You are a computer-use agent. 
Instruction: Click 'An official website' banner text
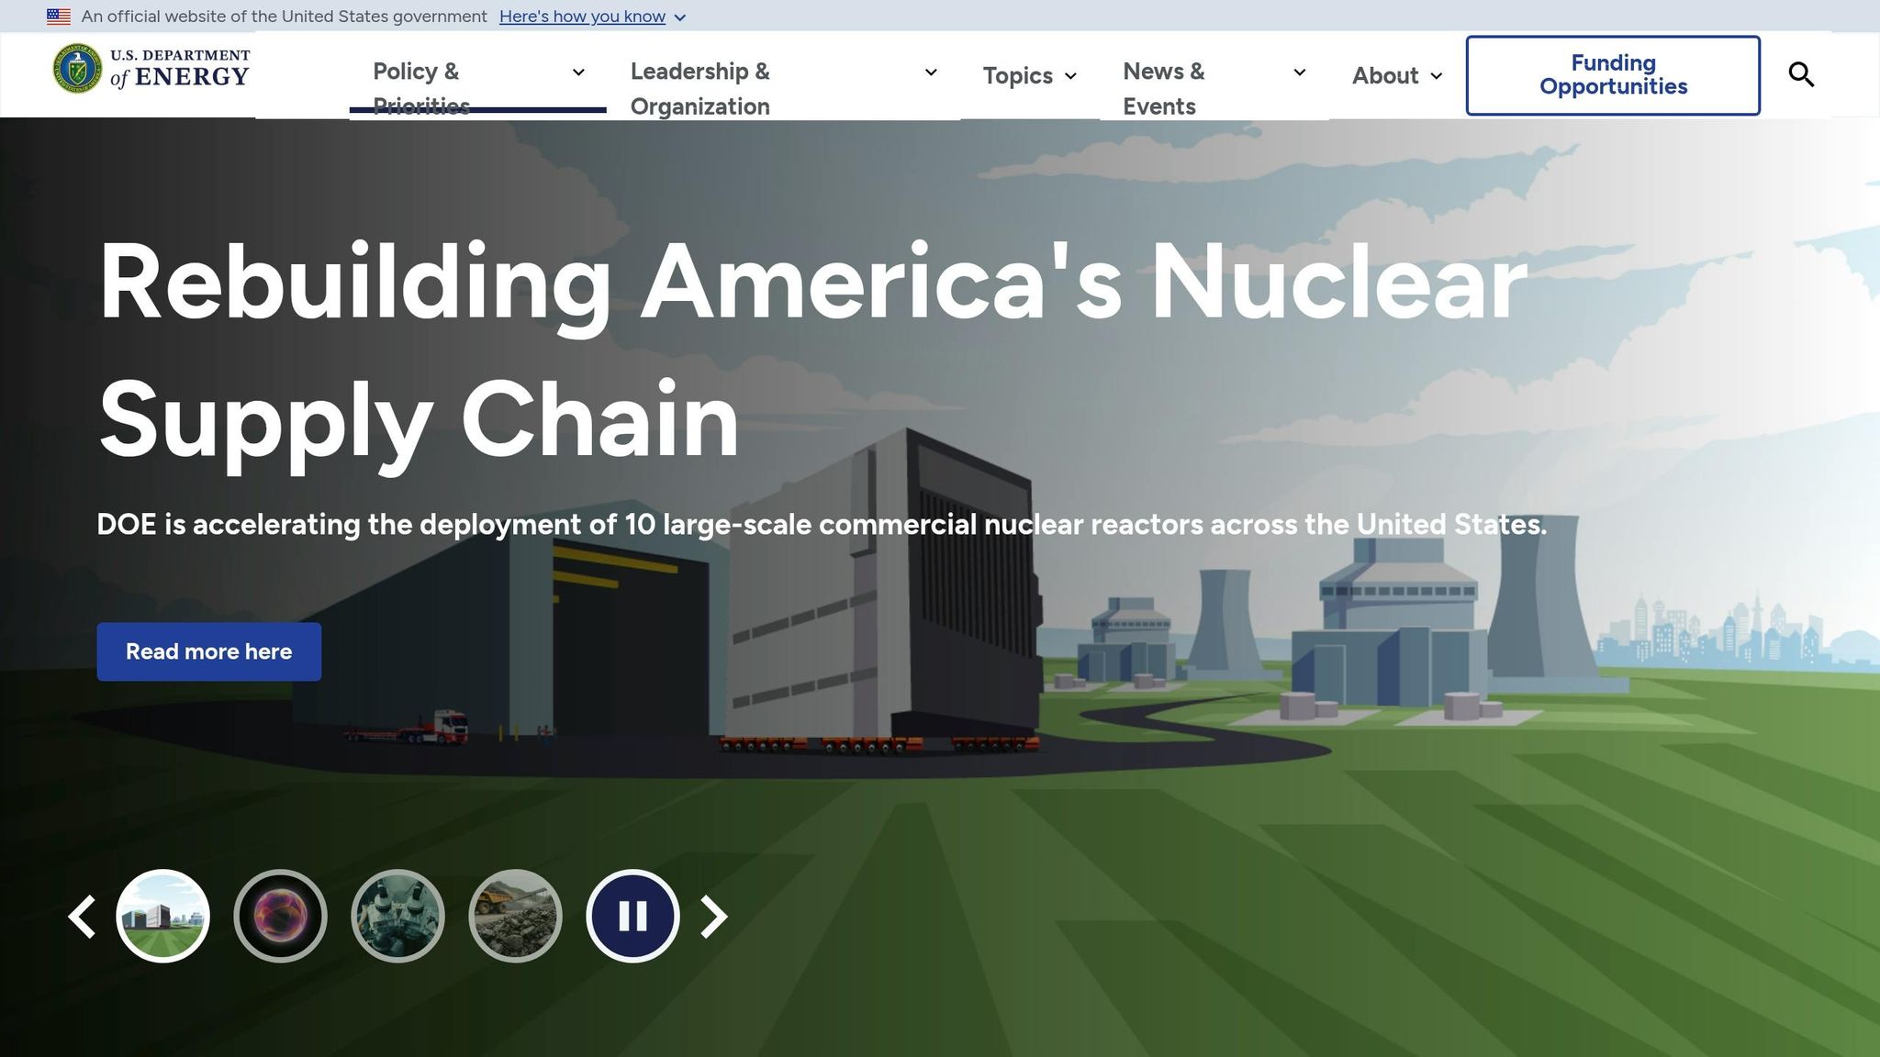(x=284, y=17)
